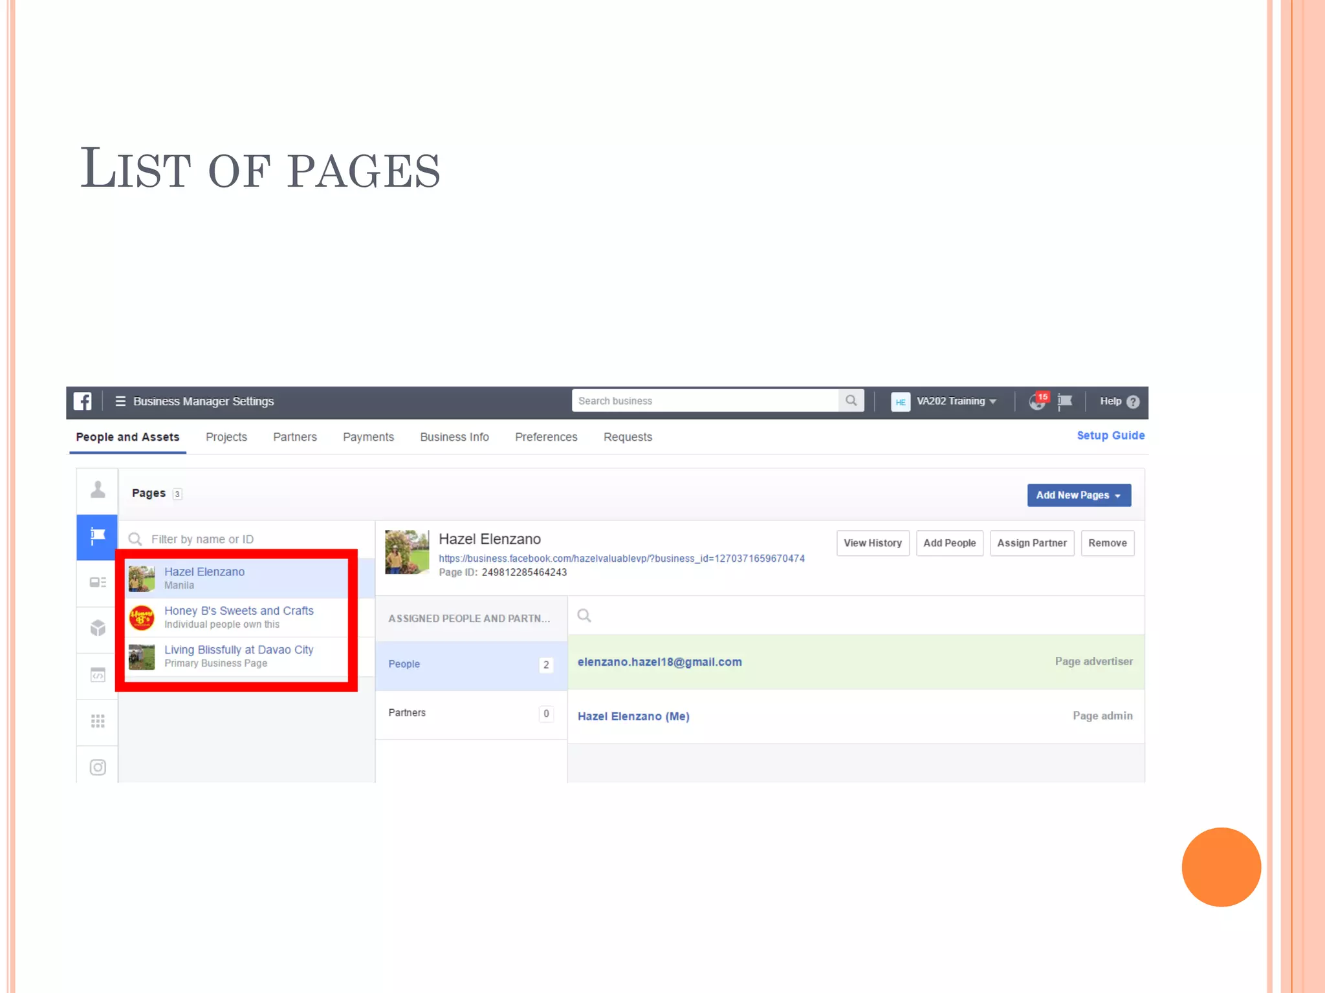Click the search magnifier button
Image resolution: width=1325 pixels, height=993 pixels.
pyautogui.click(x=851, y=401)
